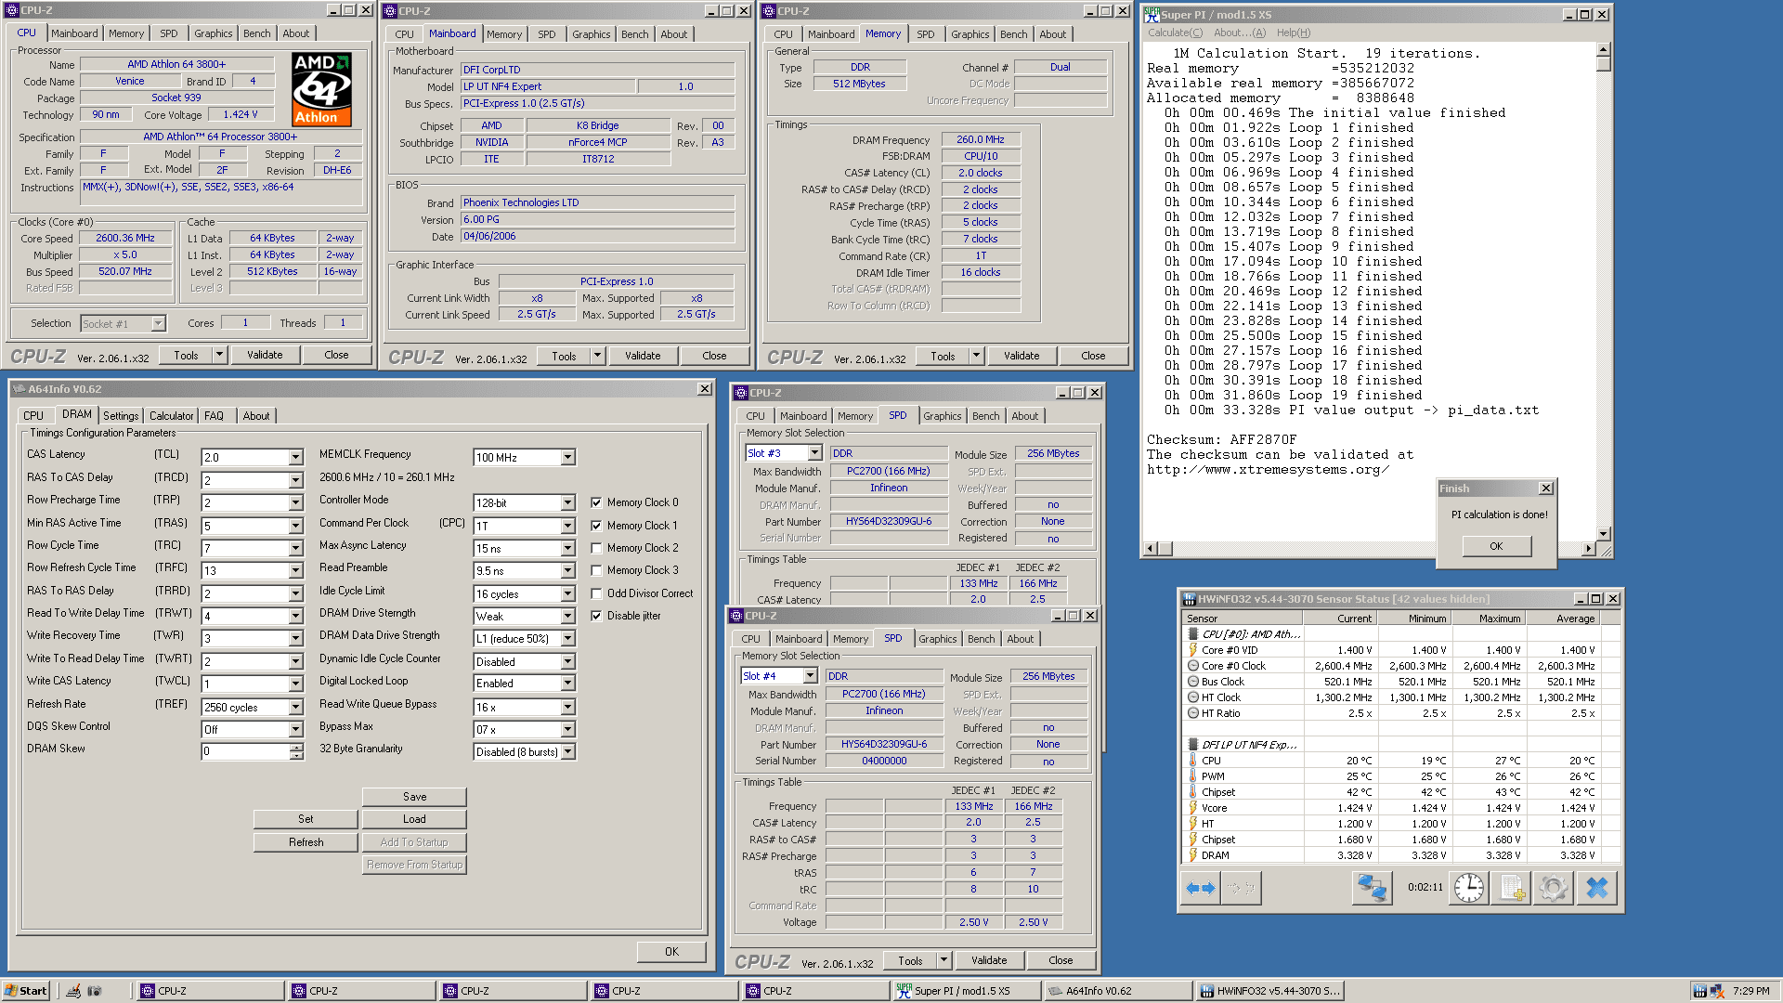
Task: Open A64Info DRAM tab
Action: click(x=76, y=414)
